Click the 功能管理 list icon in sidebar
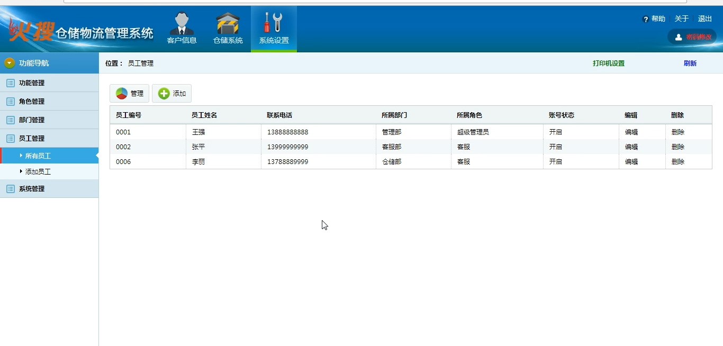Screen dimensions: 723x346 pos(10,83)
